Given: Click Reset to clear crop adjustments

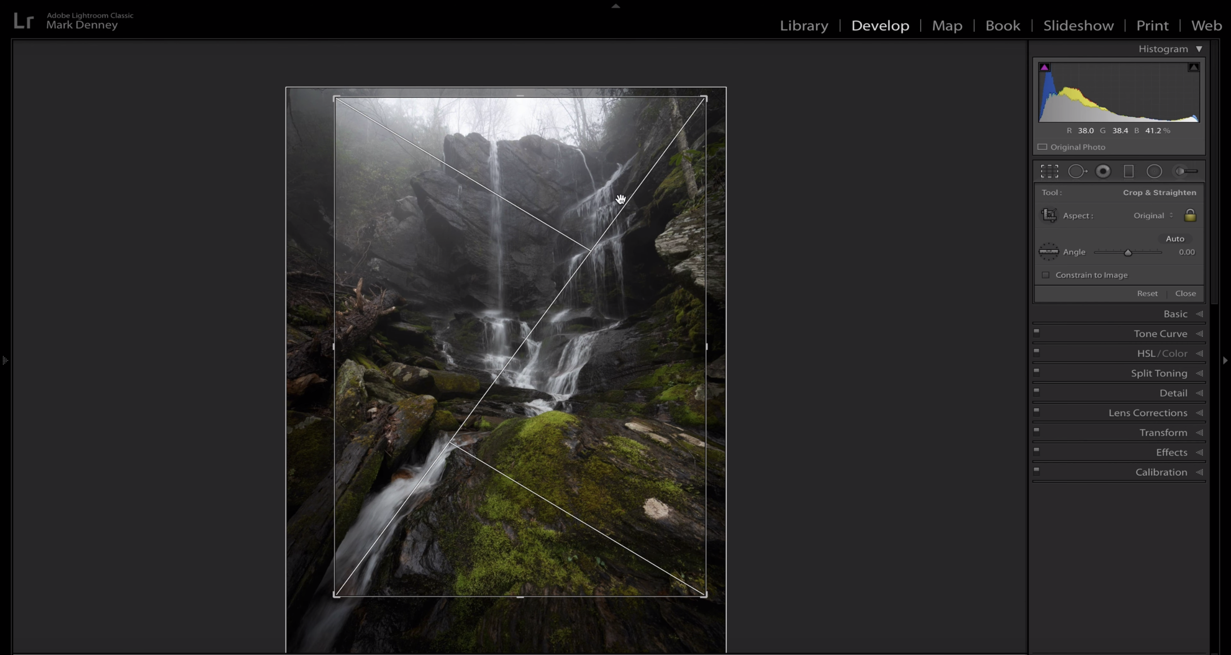Looking at the screenshot, I should pos(1148,293).
